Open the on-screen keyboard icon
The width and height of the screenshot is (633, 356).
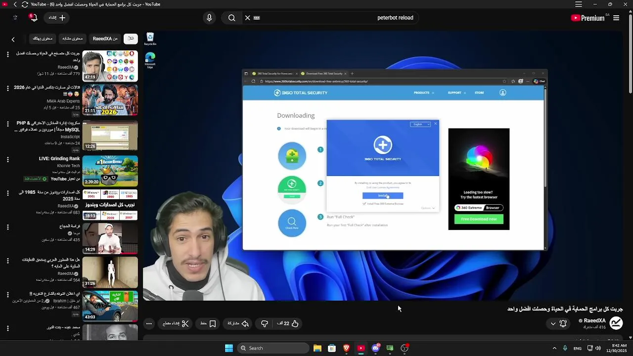[257, 18]
